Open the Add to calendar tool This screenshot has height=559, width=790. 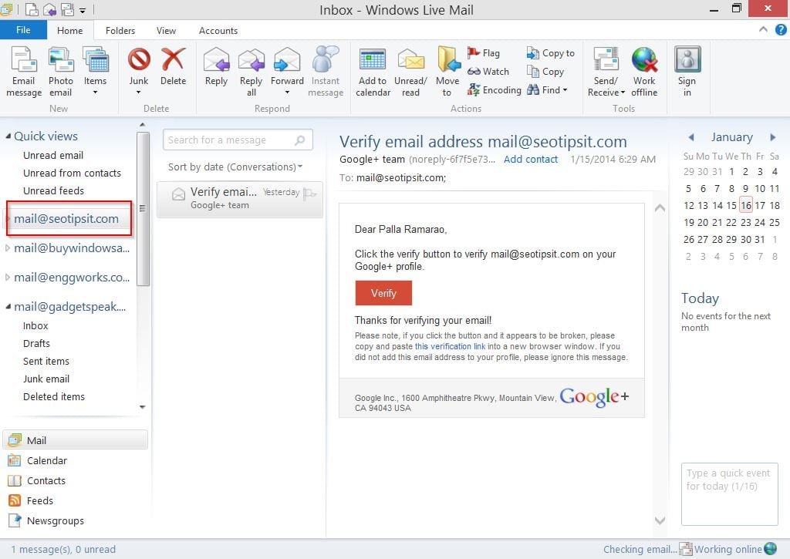click(x=373, y=60)
